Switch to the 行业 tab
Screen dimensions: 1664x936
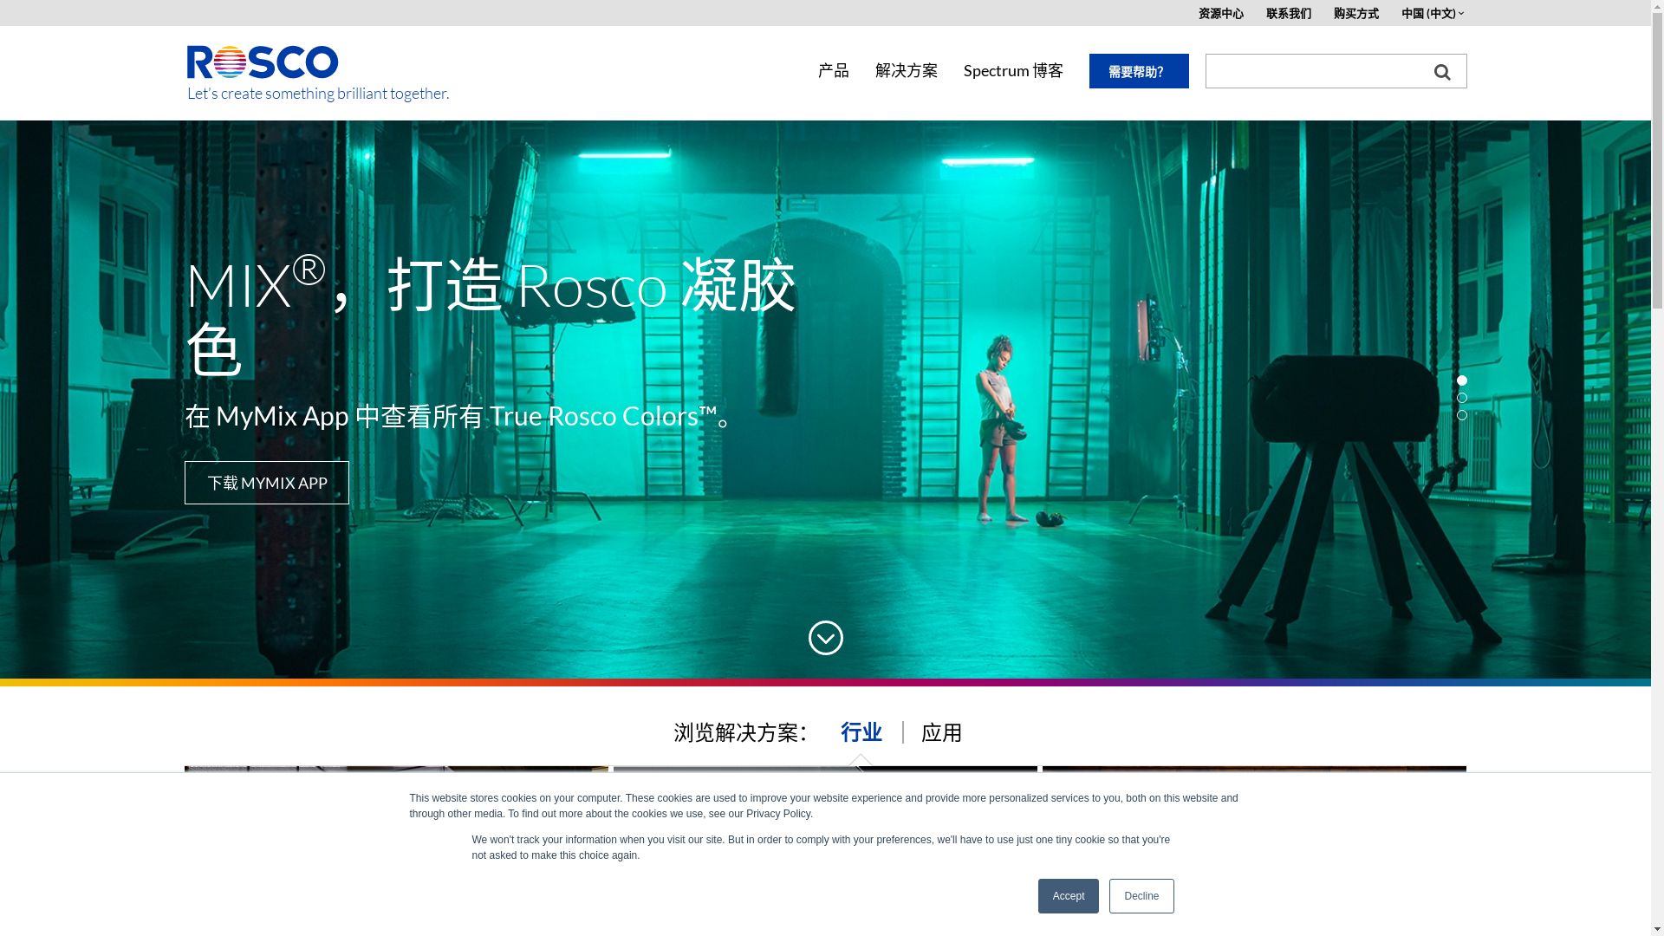861,732
